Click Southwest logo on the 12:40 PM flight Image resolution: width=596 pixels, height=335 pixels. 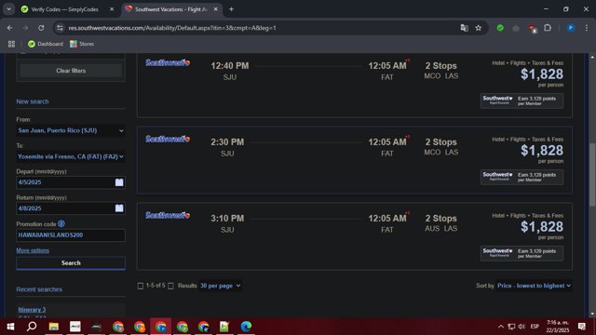[x=168, y=62]
